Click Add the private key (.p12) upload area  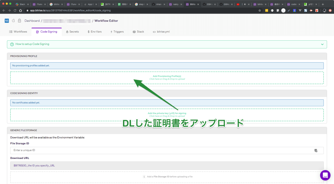click(167, 115)
